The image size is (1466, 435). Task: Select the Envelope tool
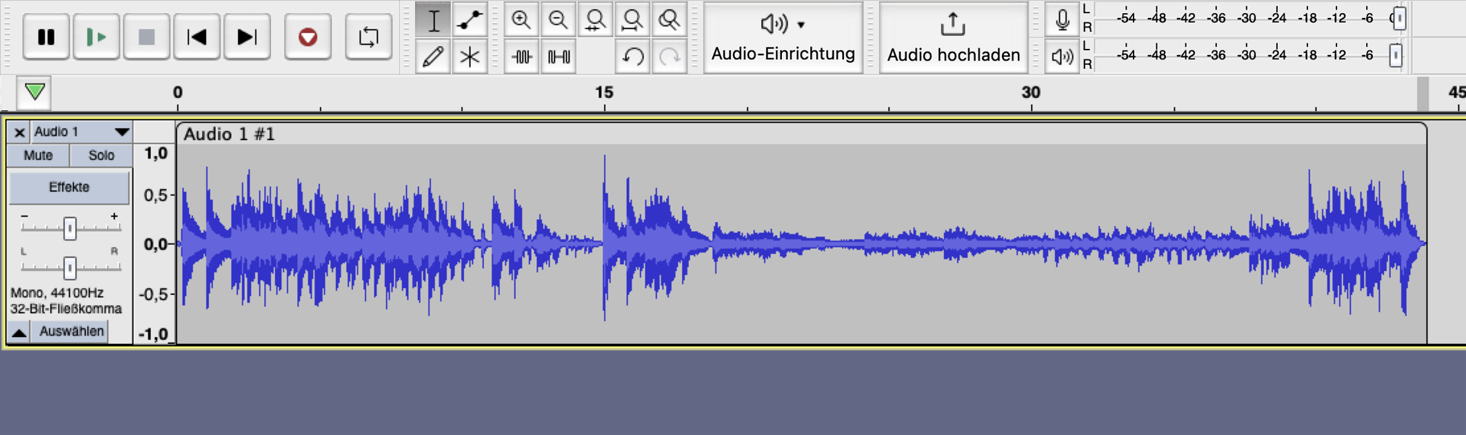coord(470,21)
